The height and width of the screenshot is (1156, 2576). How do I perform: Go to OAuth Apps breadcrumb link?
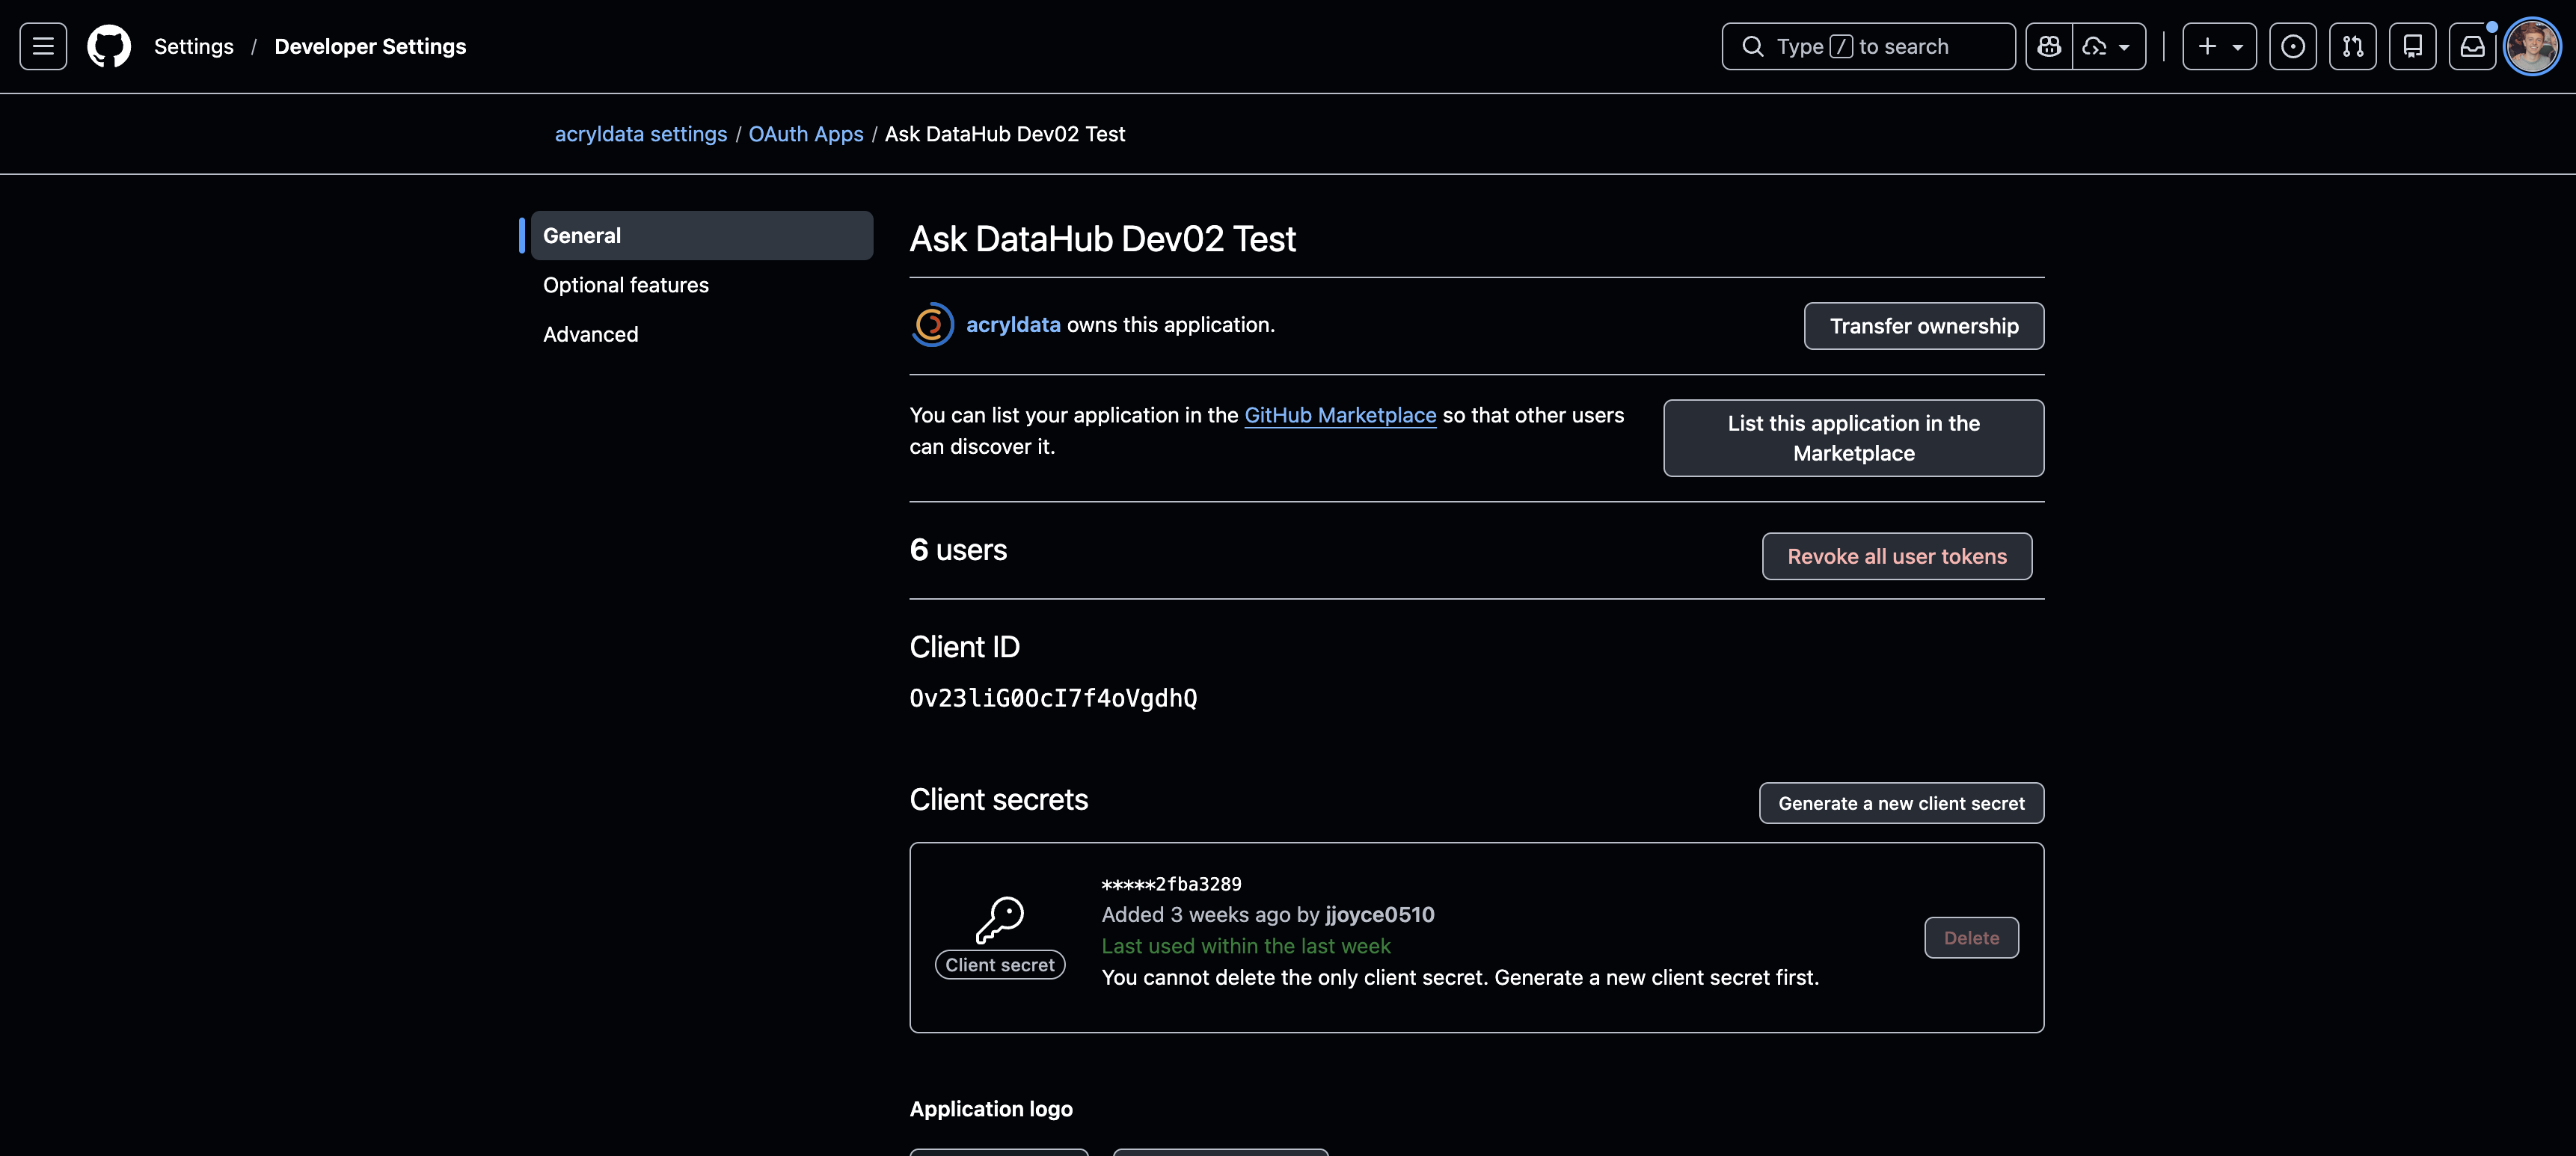805,134
